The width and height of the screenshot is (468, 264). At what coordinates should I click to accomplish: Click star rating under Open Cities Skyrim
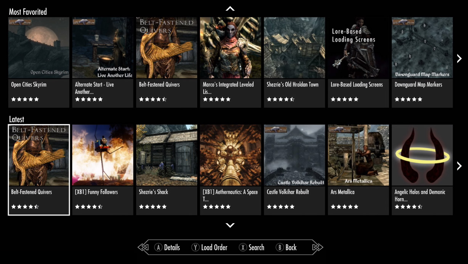coord(25,99)
